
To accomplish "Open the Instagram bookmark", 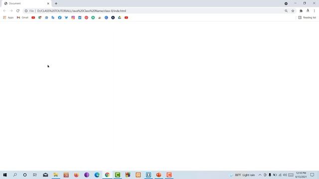I will pos(73,18).
